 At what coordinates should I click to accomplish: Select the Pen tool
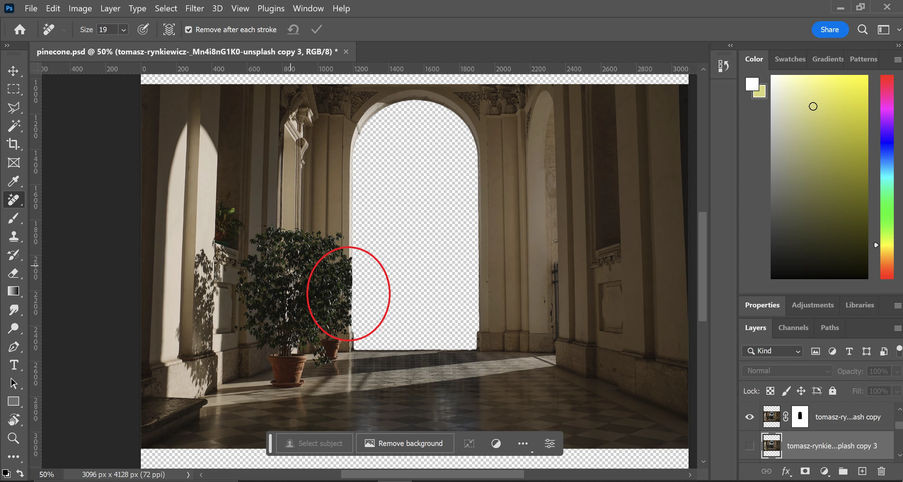point(13,347)
